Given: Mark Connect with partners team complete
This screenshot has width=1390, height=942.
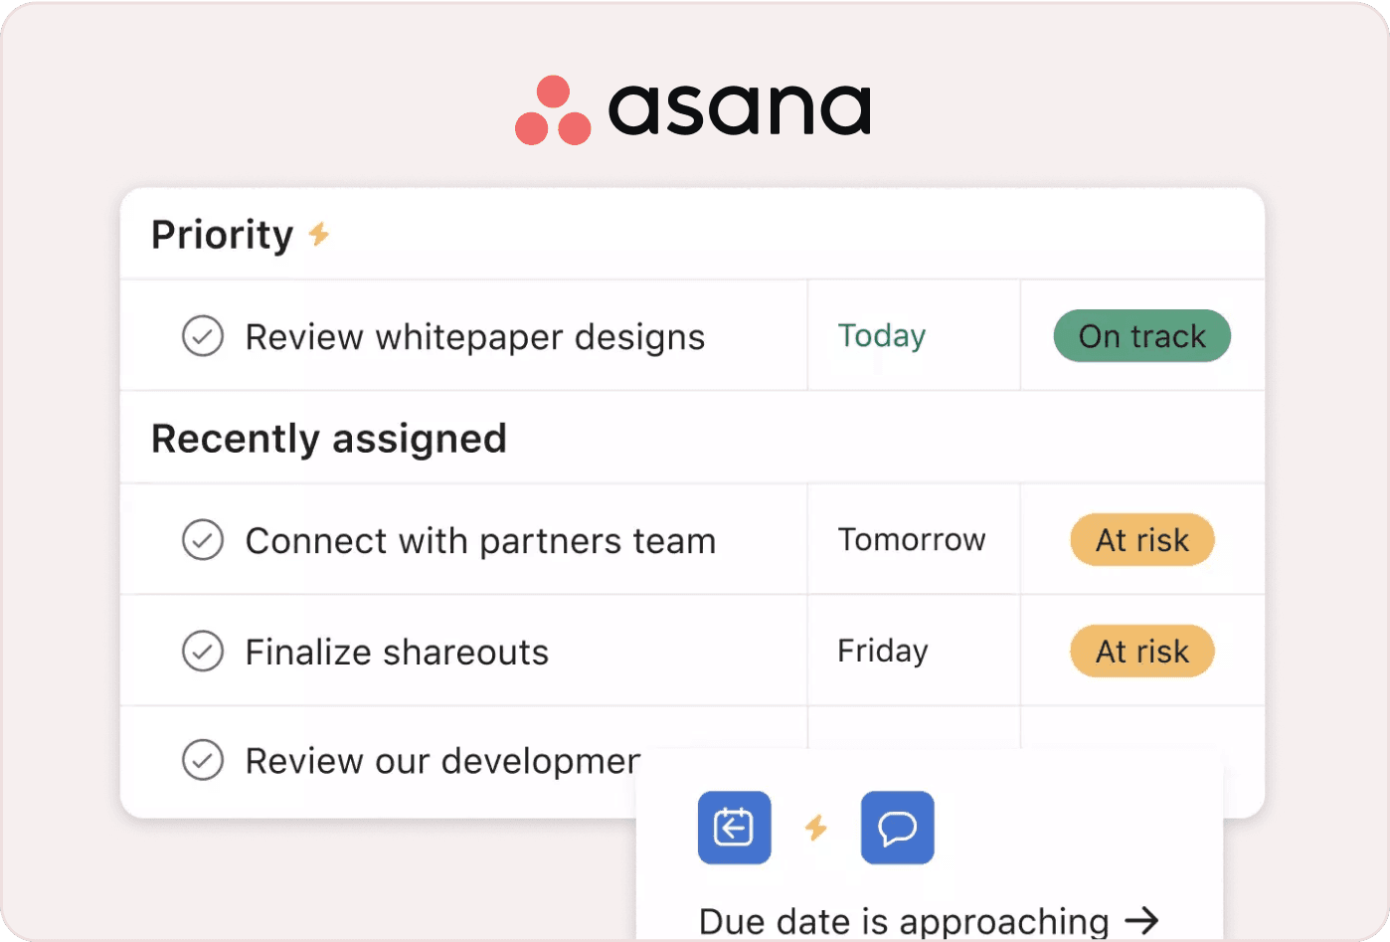Looking at the screenshot, I should (x=203, y=540).
